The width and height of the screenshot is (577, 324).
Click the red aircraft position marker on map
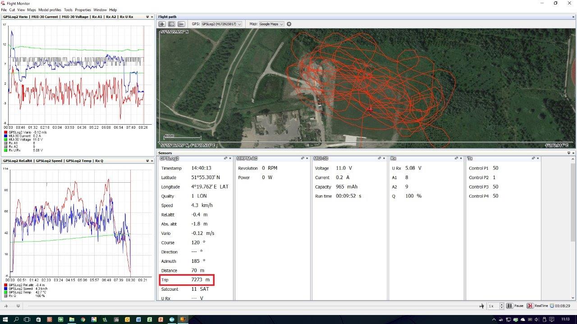click(x=370, y=109)
